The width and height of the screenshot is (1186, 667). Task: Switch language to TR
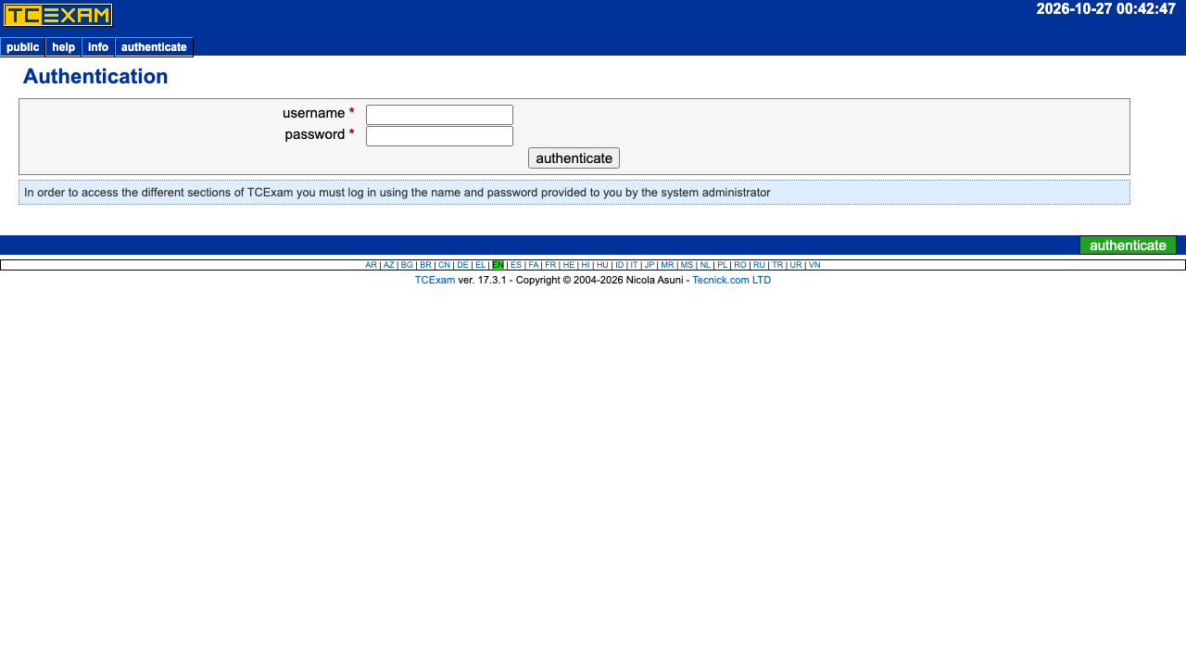(x=777, y=265)
